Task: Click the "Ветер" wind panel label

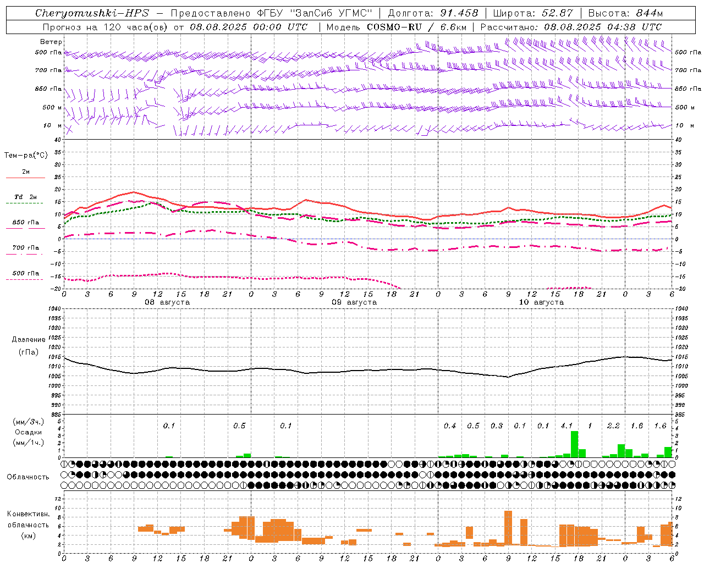Action: point(51,42)
